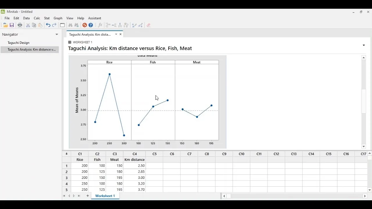Expand the Navigator dropdown arrow
372x209 pixels.
[x=57, y=34]
